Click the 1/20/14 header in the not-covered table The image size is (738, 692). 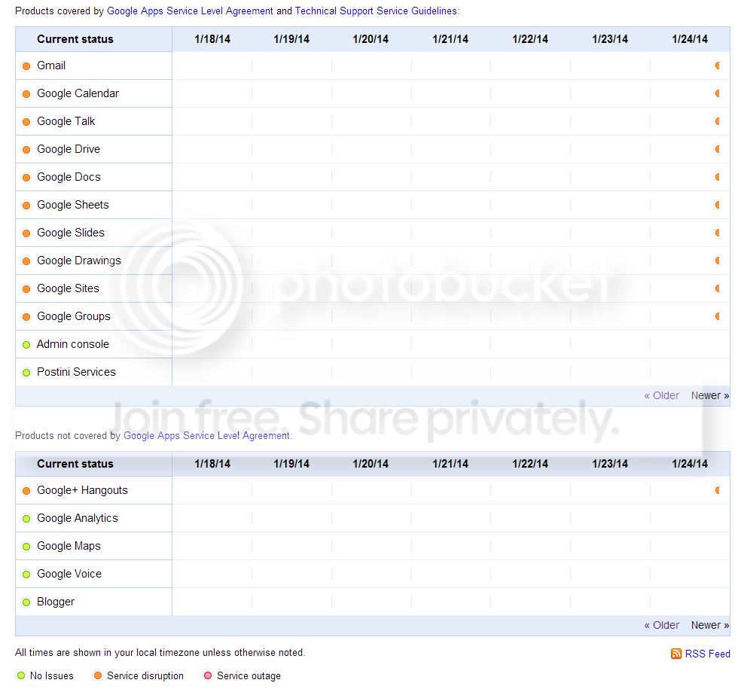[371, 464]
